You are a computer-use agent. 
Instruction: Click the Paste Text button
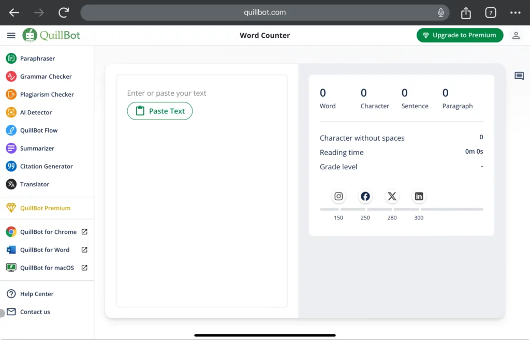[160, 111]
